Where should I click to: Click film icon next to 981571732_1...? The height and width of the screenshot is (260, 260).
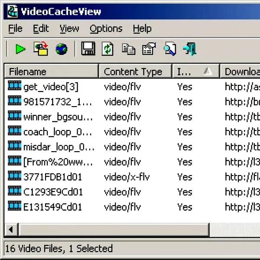tap(15, 101)
